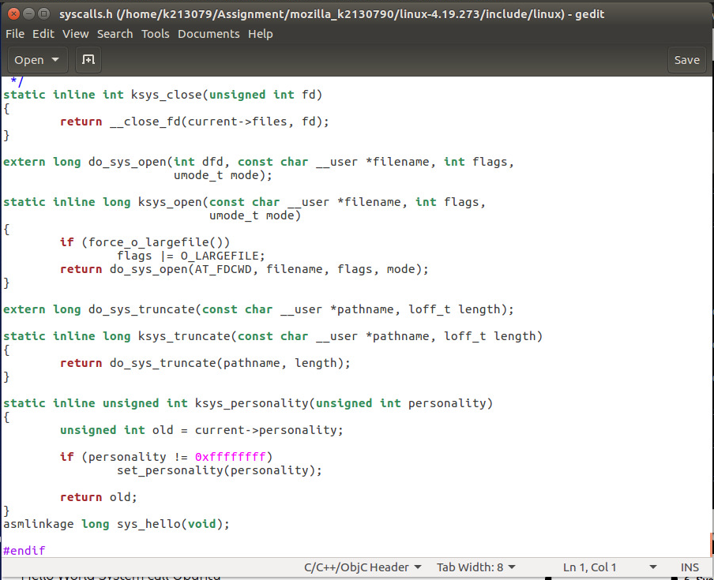This screenshot has width=714, height=580.
Task: Change the highlighting mode via C/C++/ObjC Header dropdown
Action: pos(363,567)
